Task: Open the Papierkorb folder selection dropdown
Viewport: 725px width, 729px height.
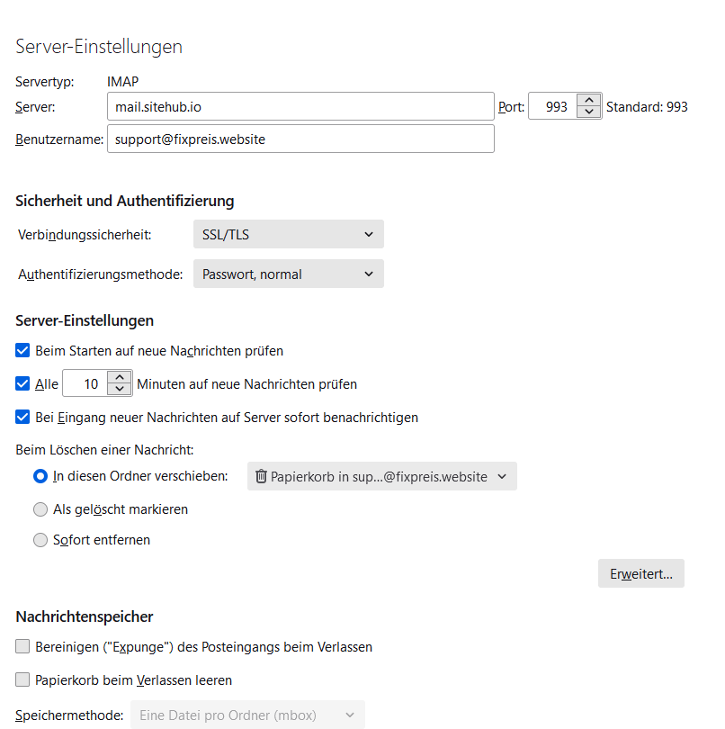Action: pos(381,477)
